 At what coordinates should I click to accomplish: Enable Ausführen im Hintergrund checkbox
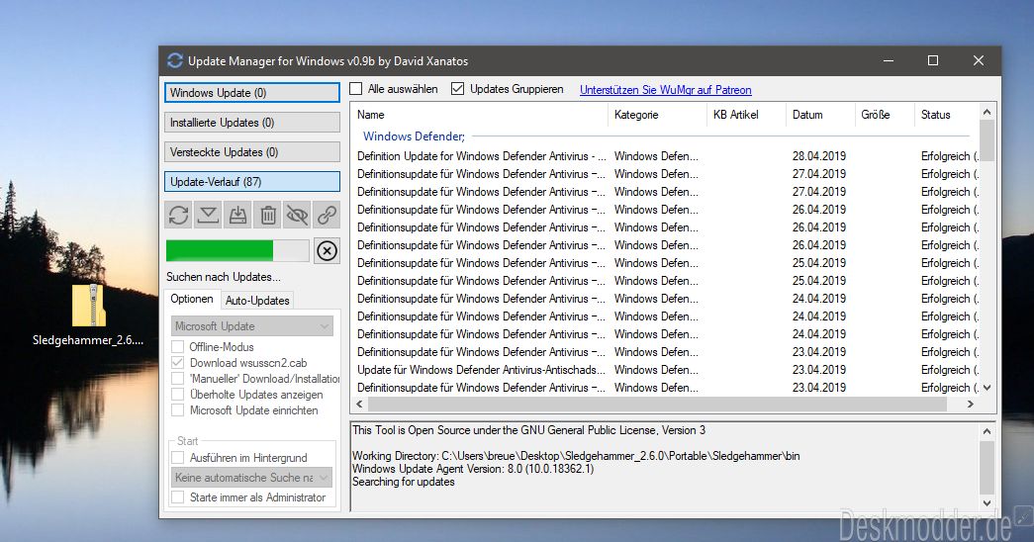click(177, 458)
